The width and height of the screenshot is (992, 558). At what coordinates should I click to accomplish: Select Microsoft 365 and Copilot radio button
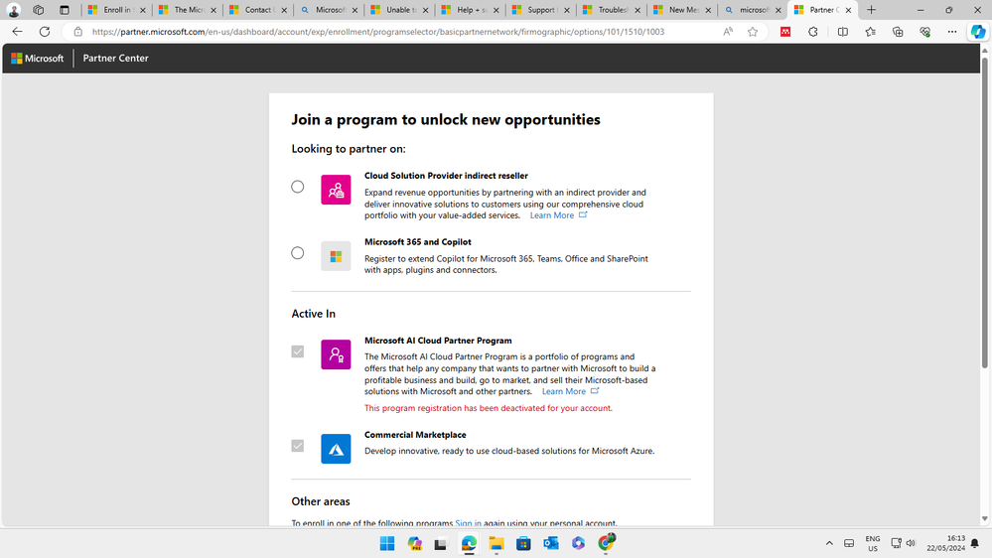pos(297,253)
